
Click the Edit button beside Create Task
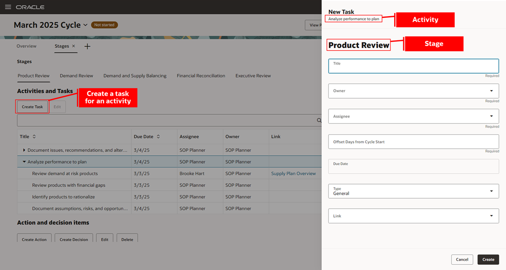click(57, 107)
